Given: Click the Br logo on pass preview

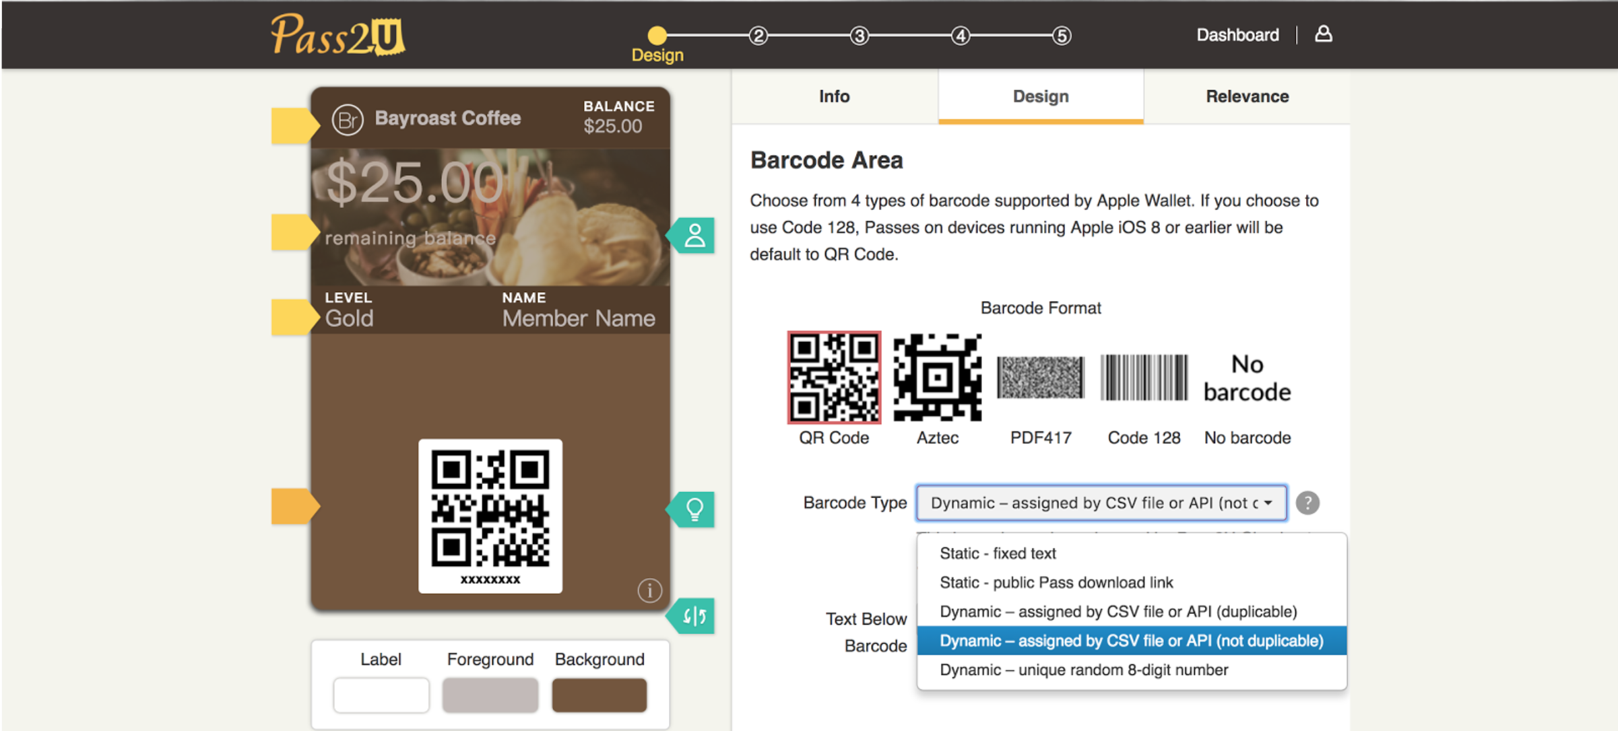Looking at the screenshot, I should [348, 120].
